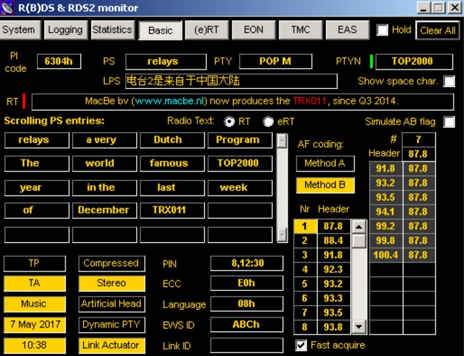Toggle Show space char. checkbox
This screenshot has width=464, height=356.
(x=449, y=81)
